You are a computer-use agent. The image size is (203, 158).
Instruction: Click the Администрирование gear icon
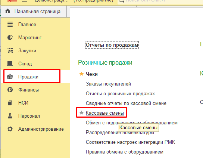[x=10, y=129]
